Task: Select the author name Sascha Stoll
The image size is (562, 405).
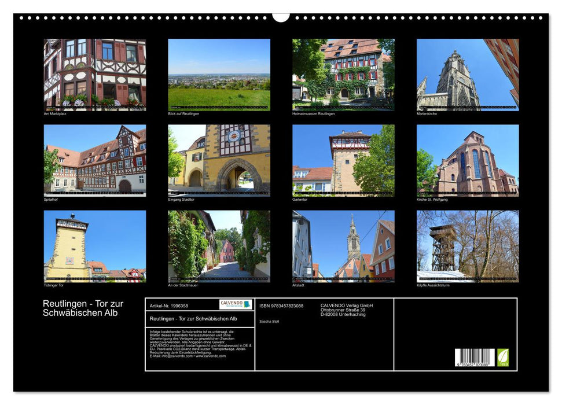Action: (x=270, y=321)
